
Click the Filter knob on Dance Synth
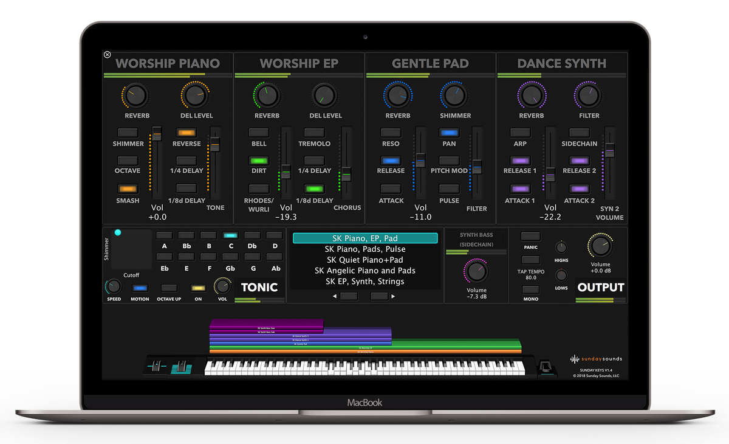[587, 94]
